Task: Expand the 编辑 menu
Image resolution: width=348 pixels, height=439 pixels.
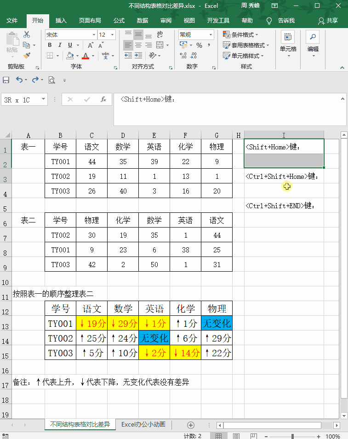Action: tap(313, 44)
